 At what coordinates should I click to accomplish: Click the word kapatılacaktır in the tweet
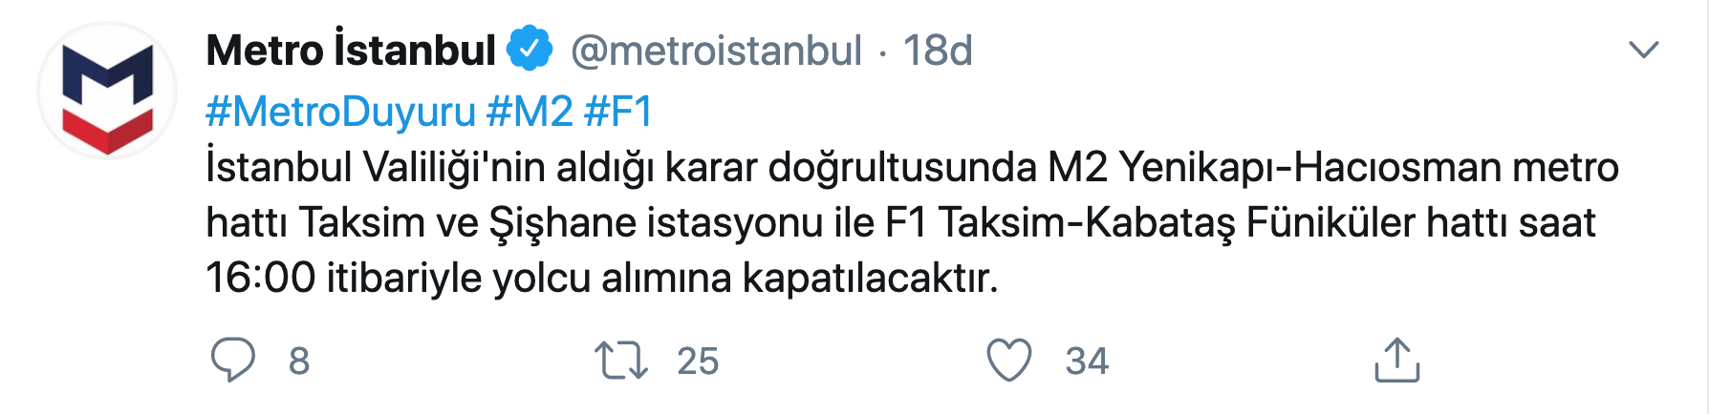(870, 279)
